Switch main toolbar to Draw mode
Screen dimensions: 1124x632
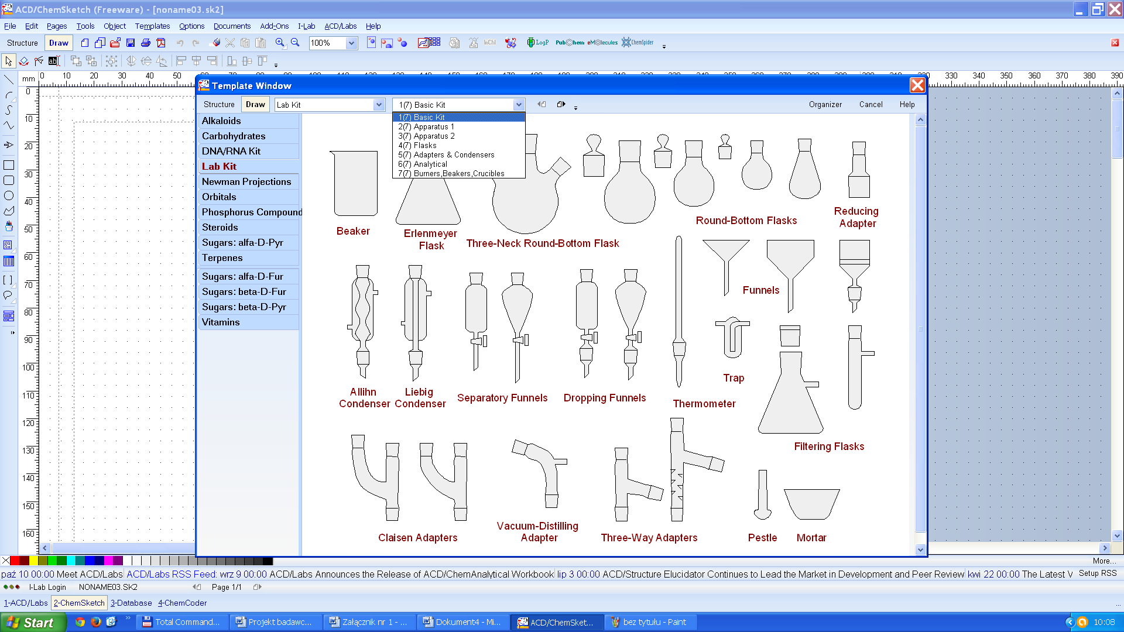(x=59, y=43)
